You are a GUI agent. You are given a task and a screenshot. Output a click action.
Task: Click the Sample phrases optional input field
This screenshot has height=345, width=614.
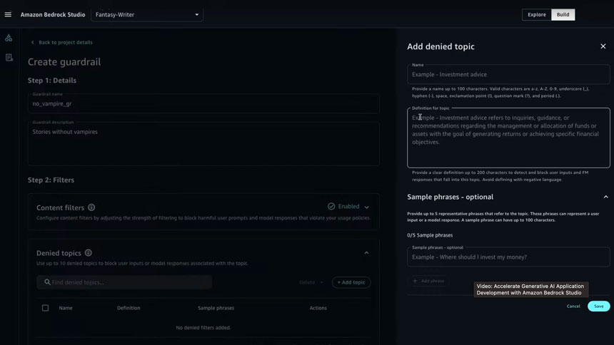[508, 257]
